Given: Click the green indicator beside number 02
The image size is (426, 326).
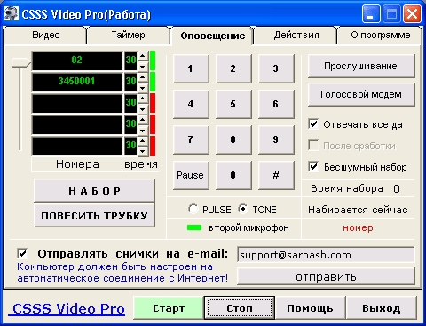Looking at the screenshot, I should tap(153, 60).
